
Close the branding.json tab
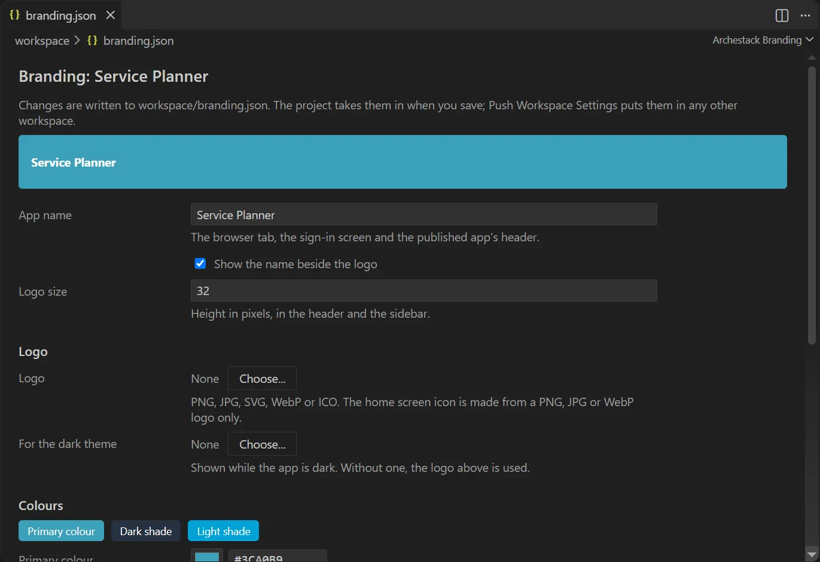pos(111,16)
